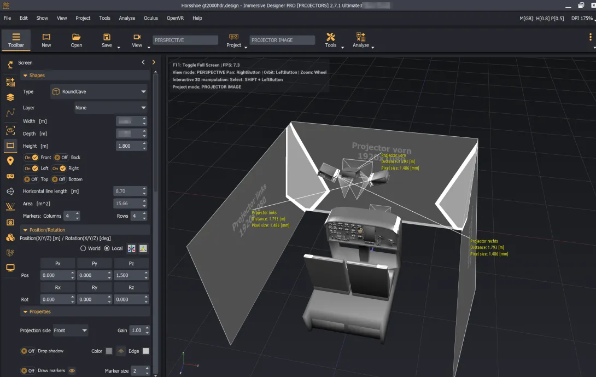Open the Type RoundCave dropdown

point(99,92)
